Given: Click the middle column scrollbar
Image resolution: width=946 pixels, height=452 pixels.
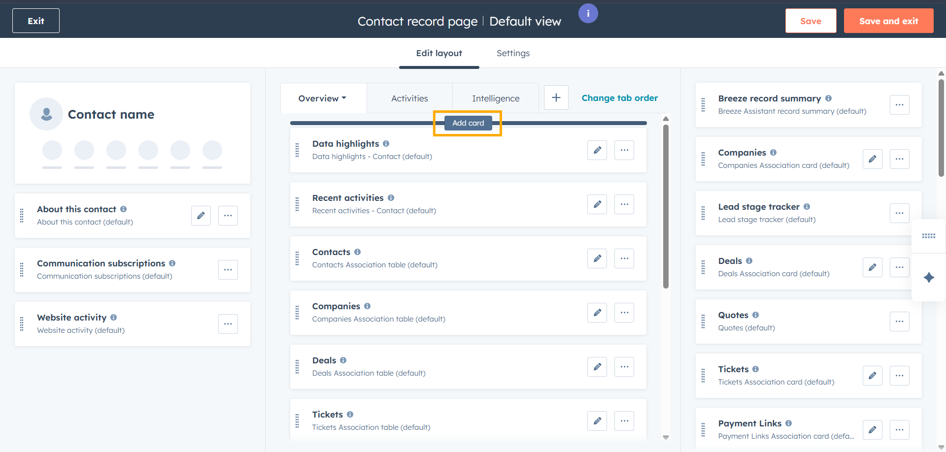Looking at the screenshot, I should (x=666, y=207).
